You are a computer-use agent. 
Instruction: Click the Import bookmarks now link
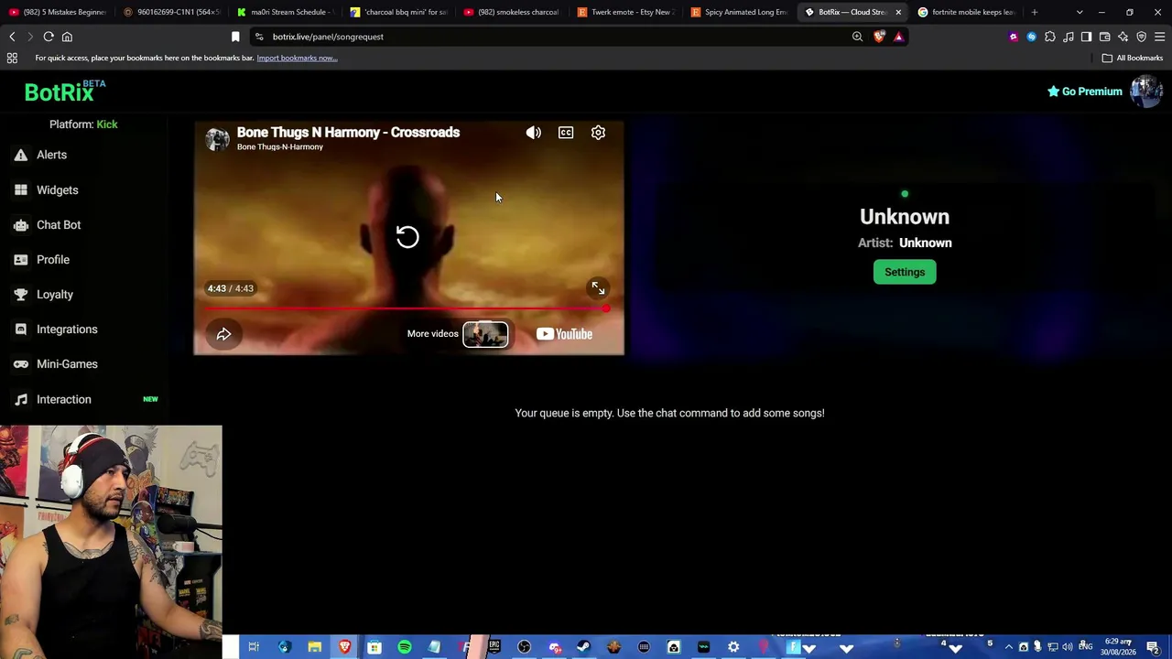pyautogui.click(x=297, y=58)
